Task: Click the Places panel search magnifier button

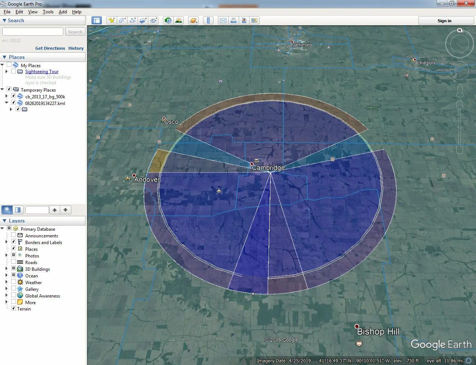Action: pos(7,210)
